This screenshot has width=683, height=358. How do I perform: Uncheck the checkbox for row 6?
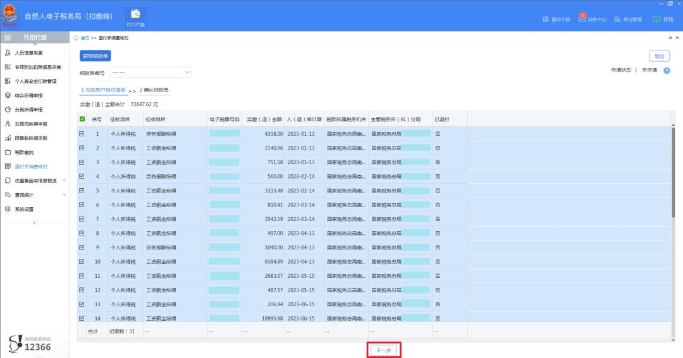click(x=82, y=205)
